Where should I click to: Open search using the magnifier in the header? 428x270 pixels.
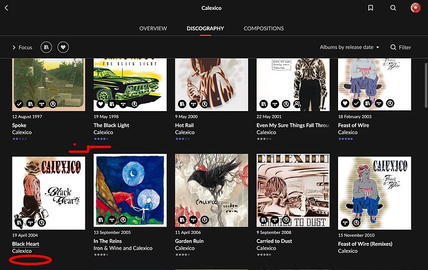click(x=393, y=8)
